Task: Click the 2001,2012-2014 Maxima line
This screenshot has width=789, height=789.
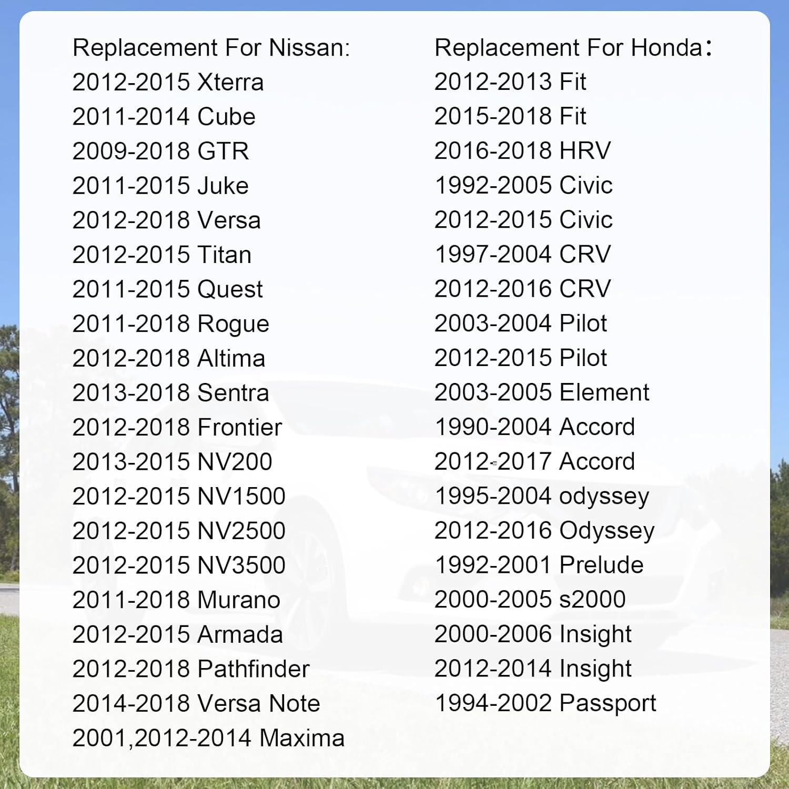Action: [208, 738]
